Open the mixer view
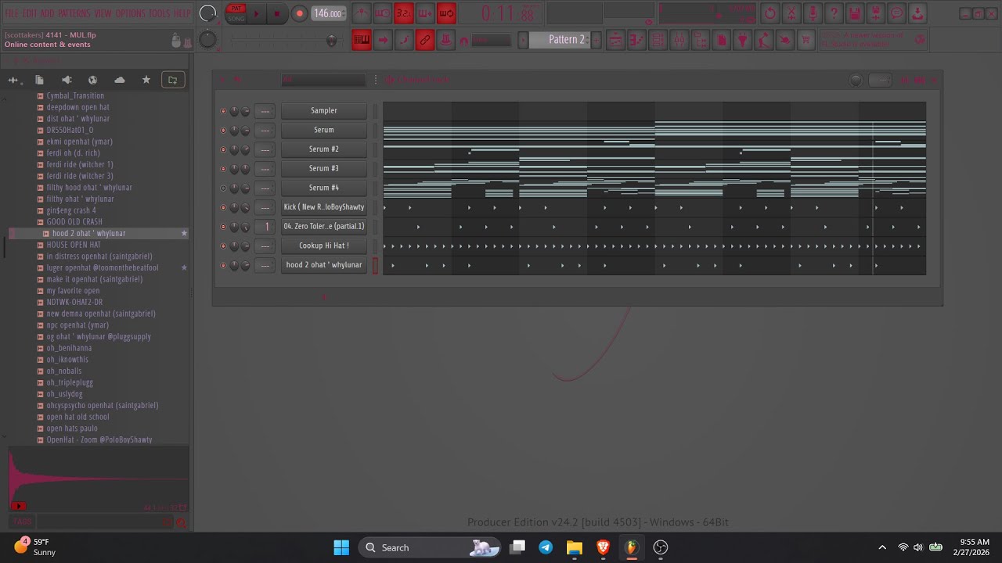Screen dimensions: 1002x563 click(679, 40)
